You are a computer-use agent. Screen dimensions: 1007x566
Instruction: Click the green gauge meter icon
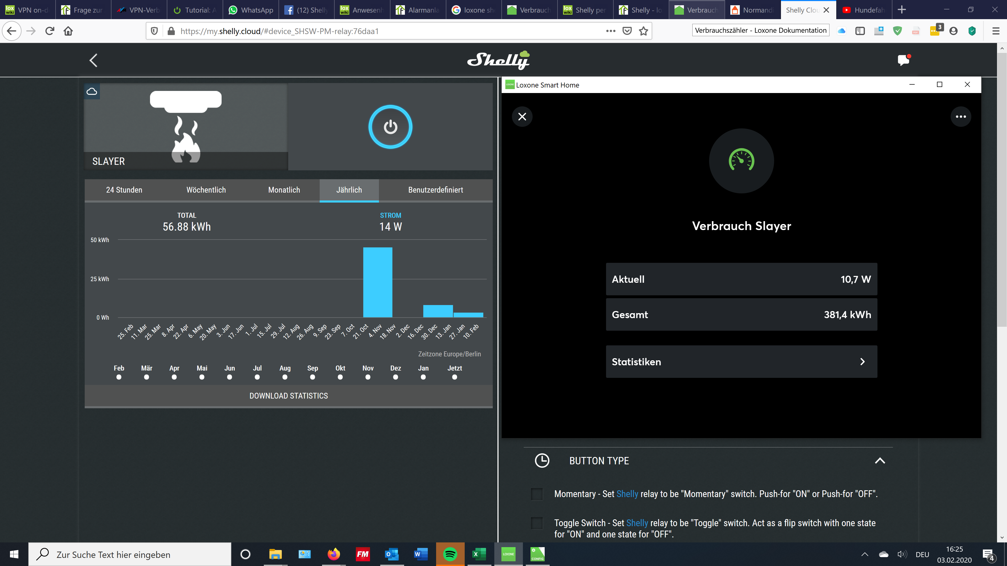[741, 161]
